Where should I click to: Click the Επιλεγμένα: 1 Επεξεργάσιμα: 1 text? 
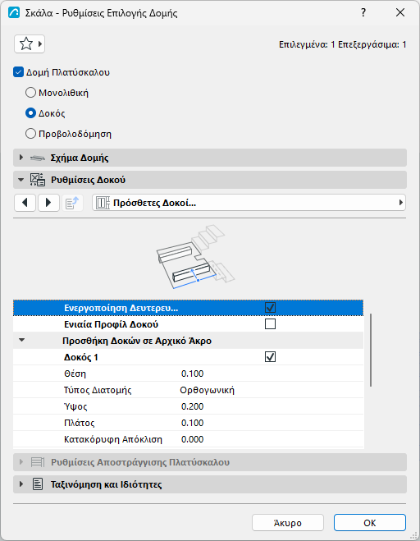342,44
